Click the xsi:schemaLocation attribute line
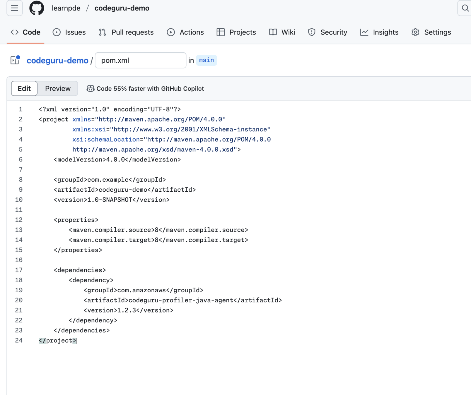 pyautogui.click(x=172, y=139)
